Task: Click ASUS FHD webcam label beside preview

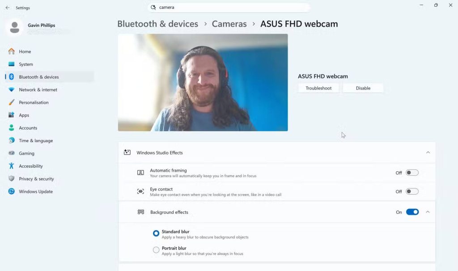Action: (x=323, y=76)
